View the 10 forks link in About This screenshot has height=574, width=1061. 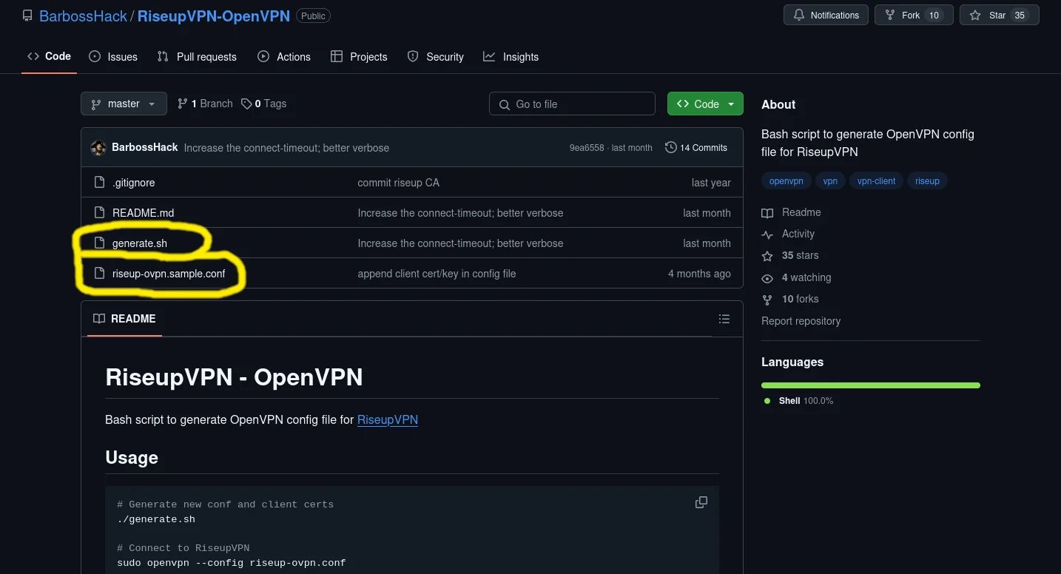coord(790,299)
